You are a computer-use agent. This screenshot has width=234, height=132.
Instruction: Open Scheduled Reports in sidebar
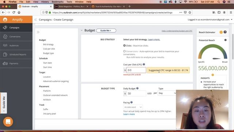tap(16, 55)
